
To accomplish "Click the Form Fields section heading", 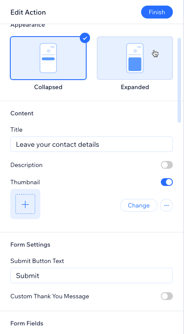I will tap(27, 323).
